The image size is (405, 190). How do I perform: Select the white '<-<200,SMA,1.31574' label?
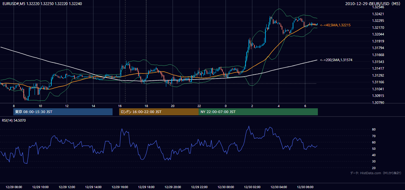(336, 60)
